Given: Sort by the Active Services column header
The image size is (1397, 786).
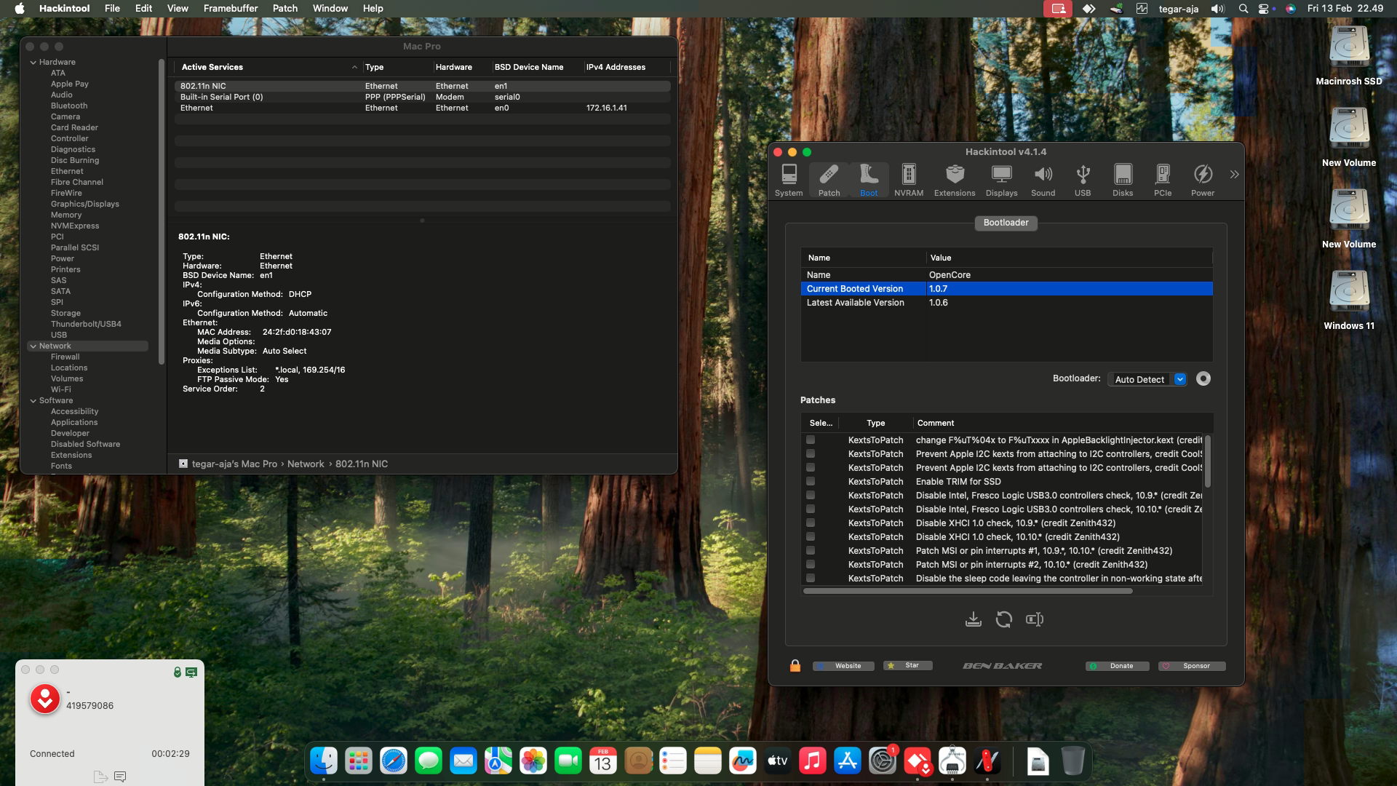Looking at the screenshot, I should (x=268, y=67).
